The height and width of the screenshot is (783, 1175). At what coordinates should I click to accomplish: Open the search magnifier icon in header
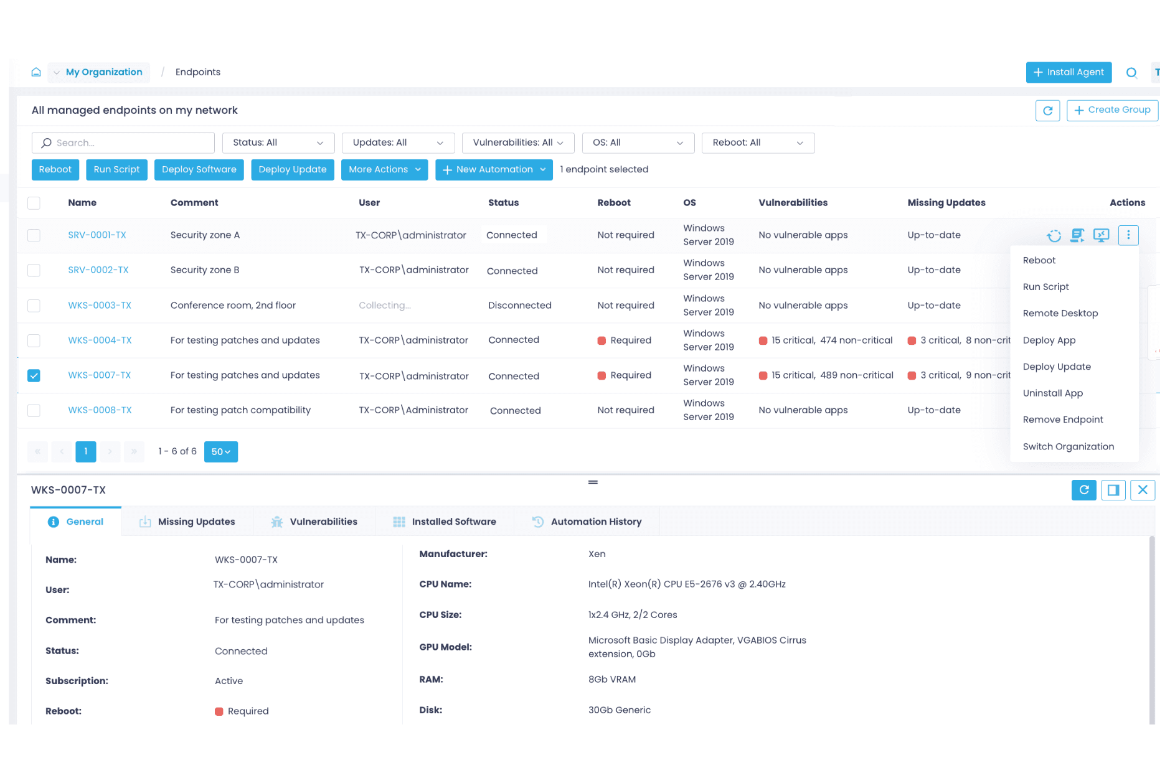pos(1131,73)
